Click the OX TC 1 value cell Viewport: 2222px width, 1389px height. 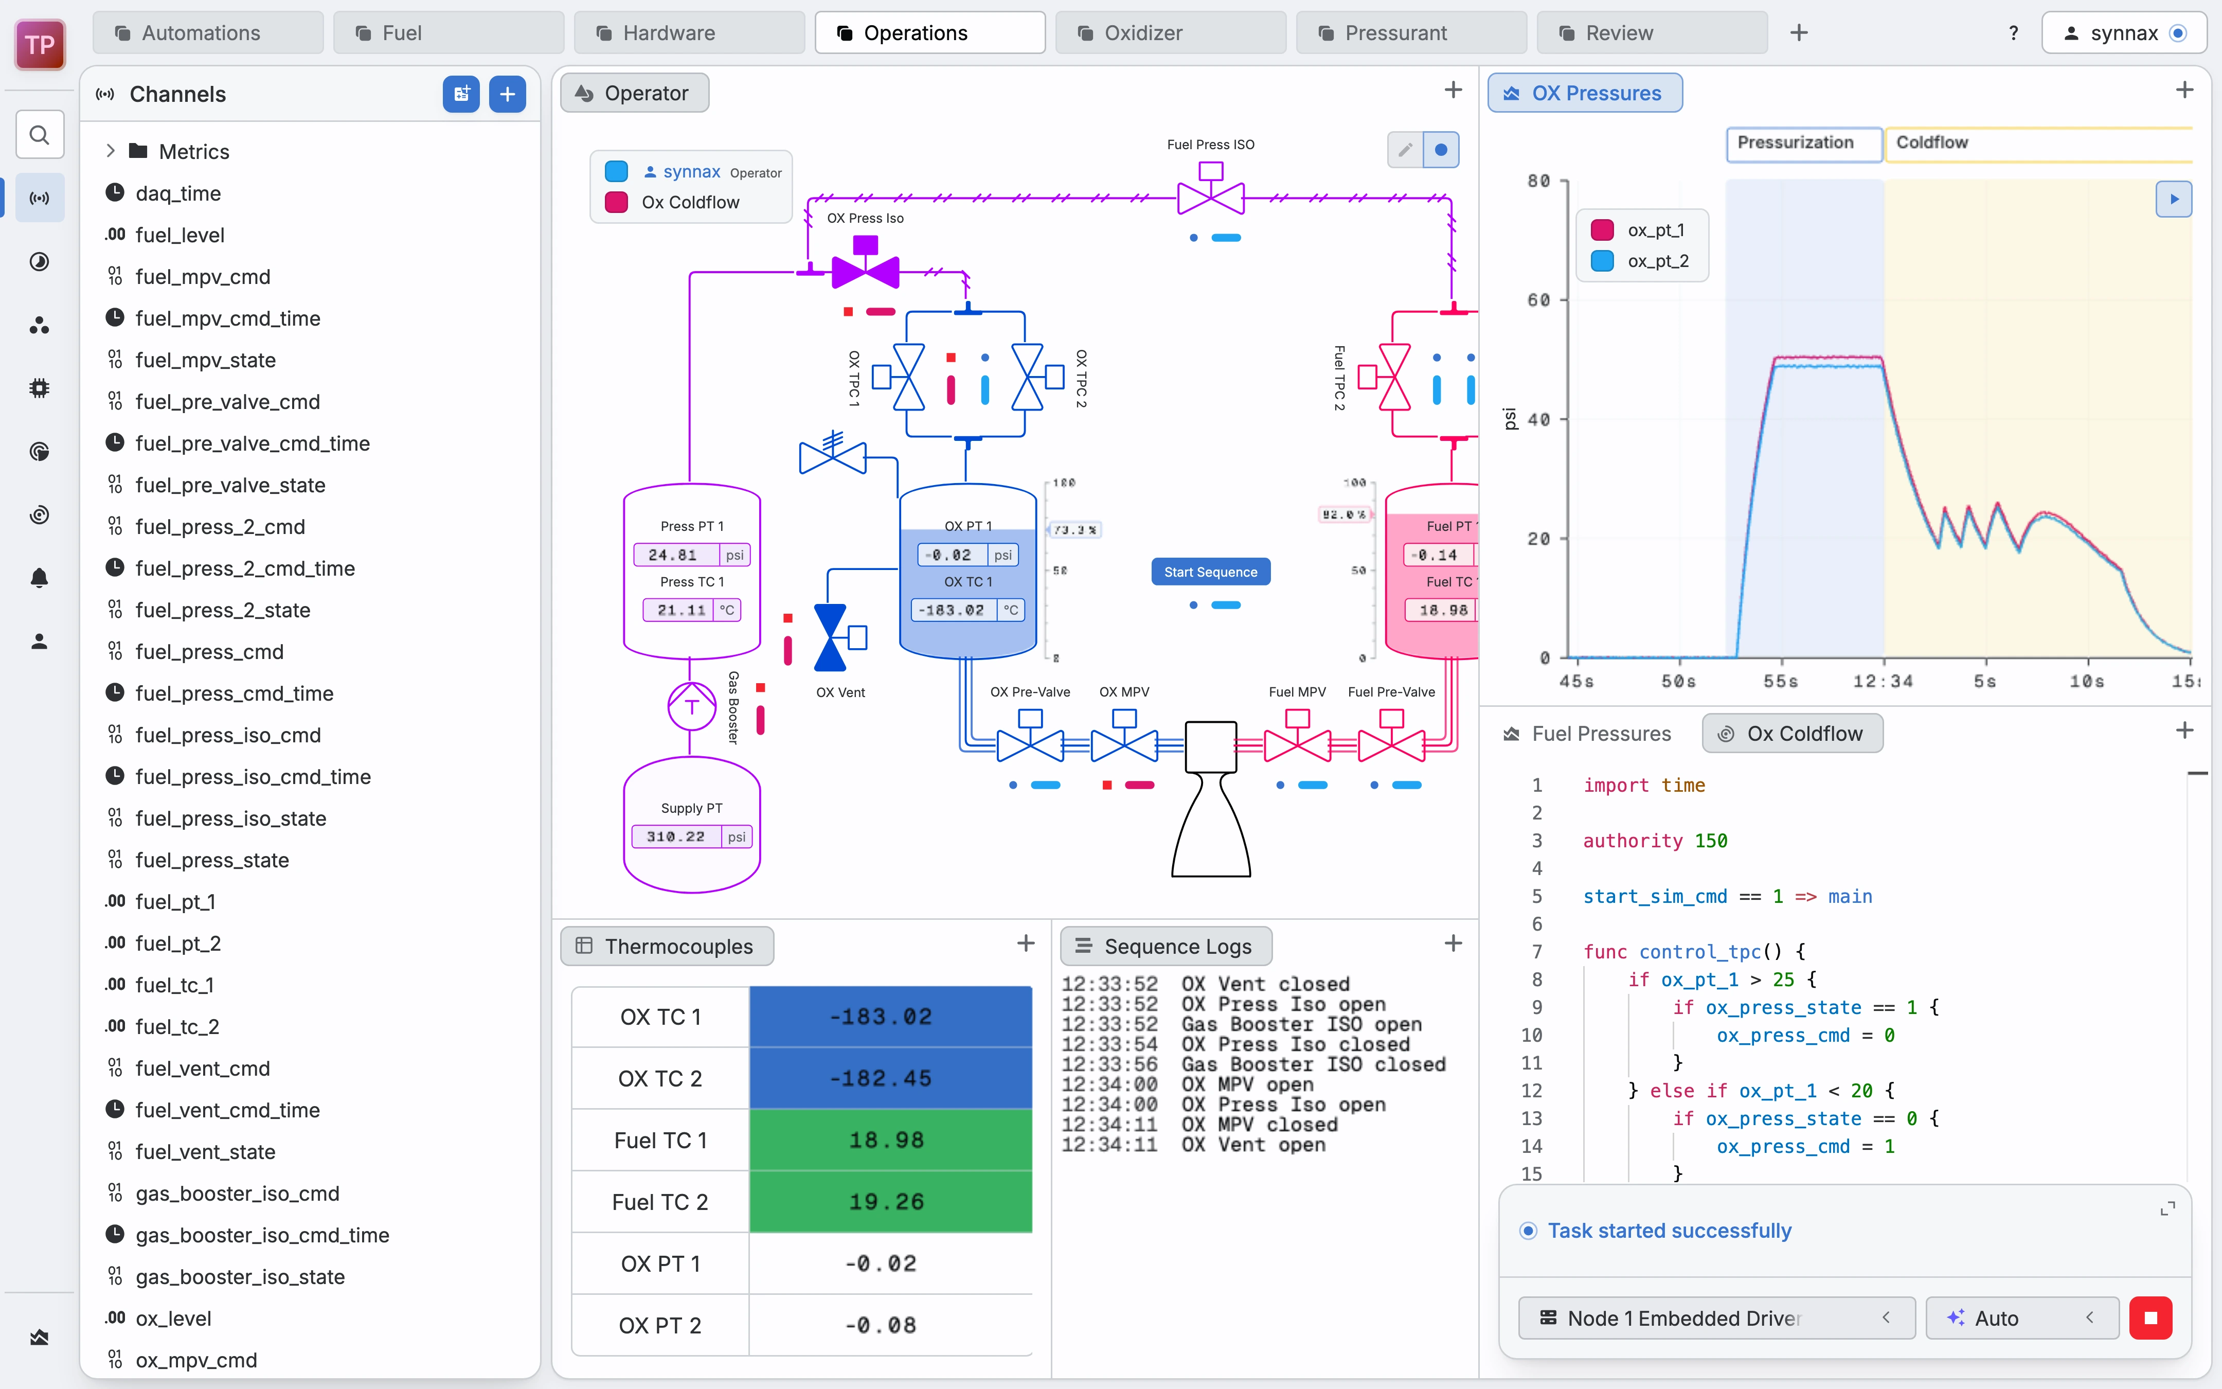(890, 1016)
